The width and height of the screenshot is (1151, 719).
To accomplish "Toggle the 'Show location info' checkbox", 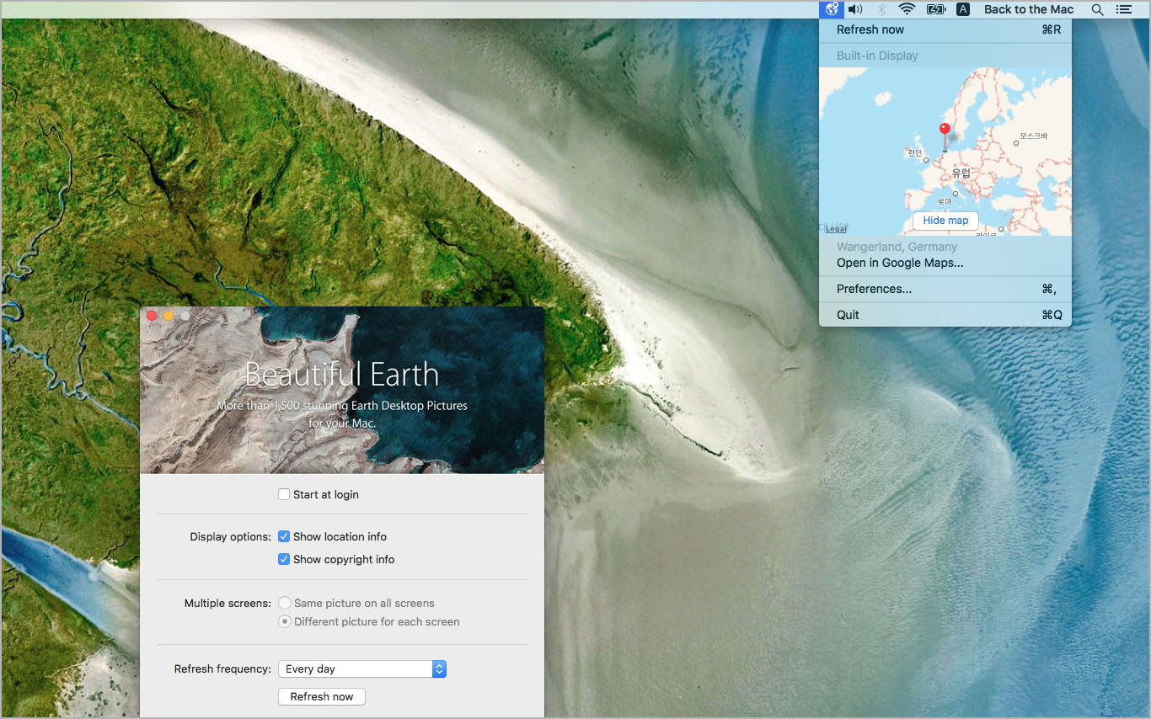I will tap(284, 536).
